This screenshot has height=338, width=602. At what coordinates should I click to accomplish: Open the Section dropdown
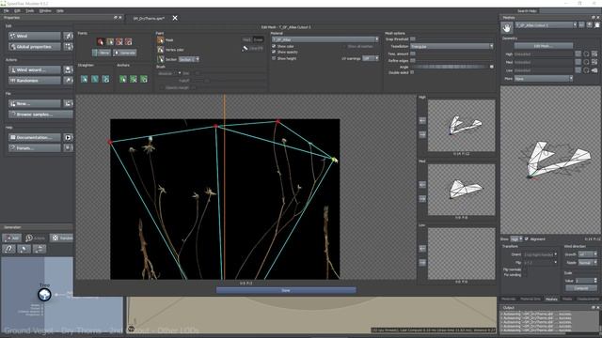(x=188, y=59)
